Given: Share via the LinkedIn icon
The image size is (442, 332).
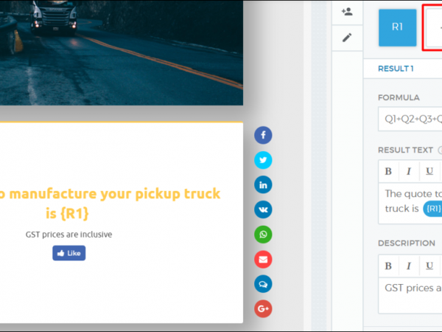Looking at the screenshot, I should click(x=263, y=185).
